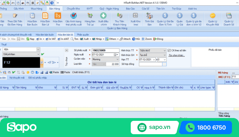Open Hàng Bán Trả Lại icon
Image resolution: width=239 pixels, height=137 pixels.
tap(90, 19)
